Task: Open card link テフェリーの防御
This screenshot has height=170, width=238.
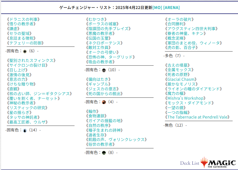Action: 25,43
